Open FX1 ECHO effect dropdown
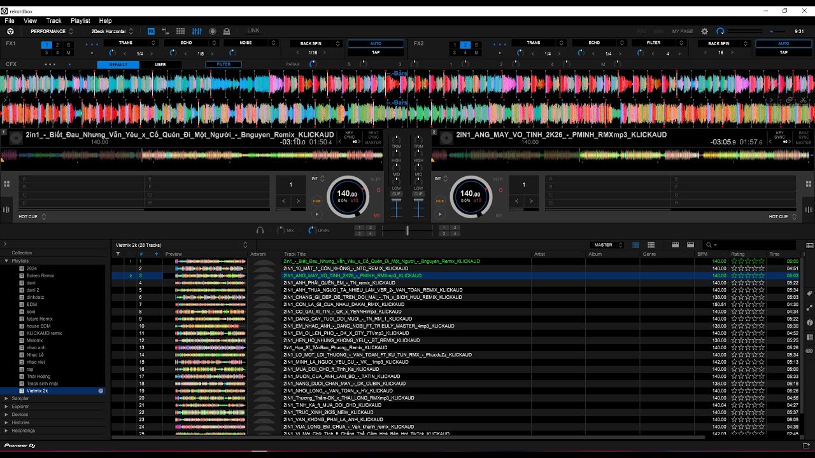Screen dimensions: 815x458 click(x=190, y=43)
